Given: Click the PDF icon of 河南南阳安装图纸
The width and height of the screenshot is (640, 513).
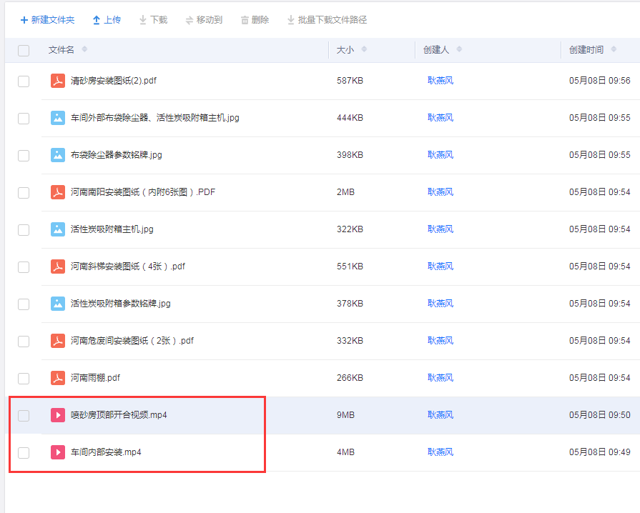Looking at the screenshot, I should 57,192.
